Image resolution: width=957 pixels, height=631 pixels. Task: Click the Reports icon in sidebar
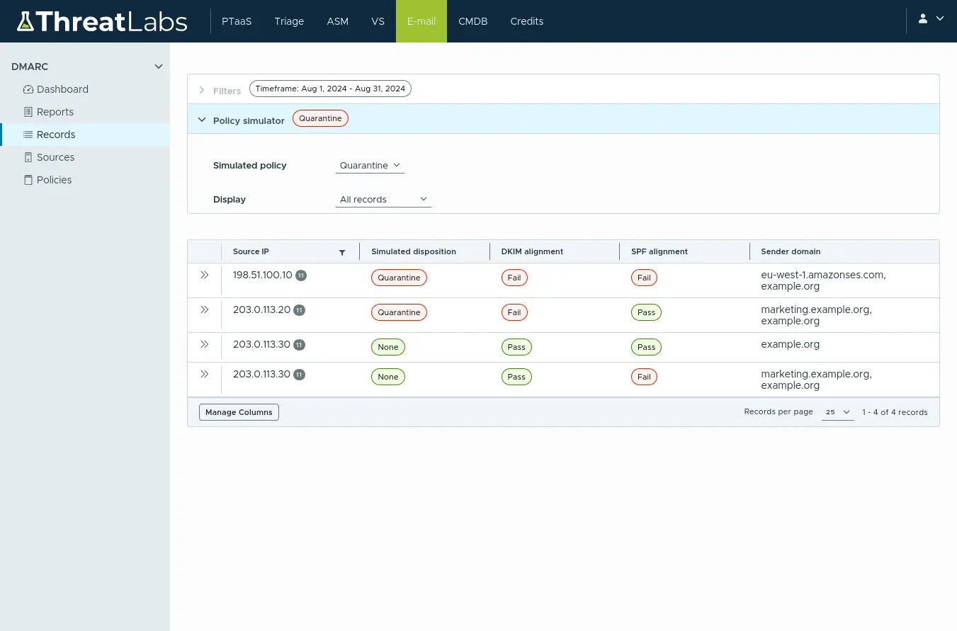(x=28, y=112)
